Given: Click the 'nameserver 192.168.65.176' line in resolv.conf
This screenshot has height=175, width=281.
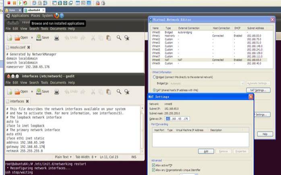Looking at the screenshot, I should click(x=28, y=67).
